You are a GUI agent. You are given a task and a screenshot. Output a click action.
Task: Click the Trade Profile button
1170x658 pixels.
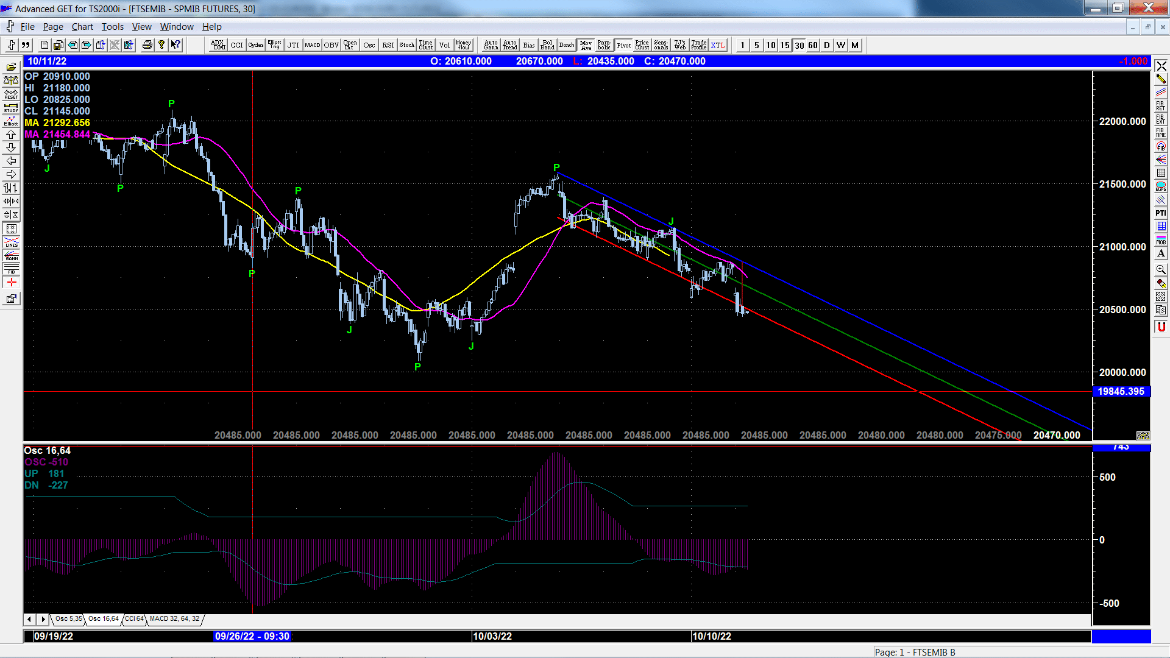pyautogui.click(x=699, y=45)
